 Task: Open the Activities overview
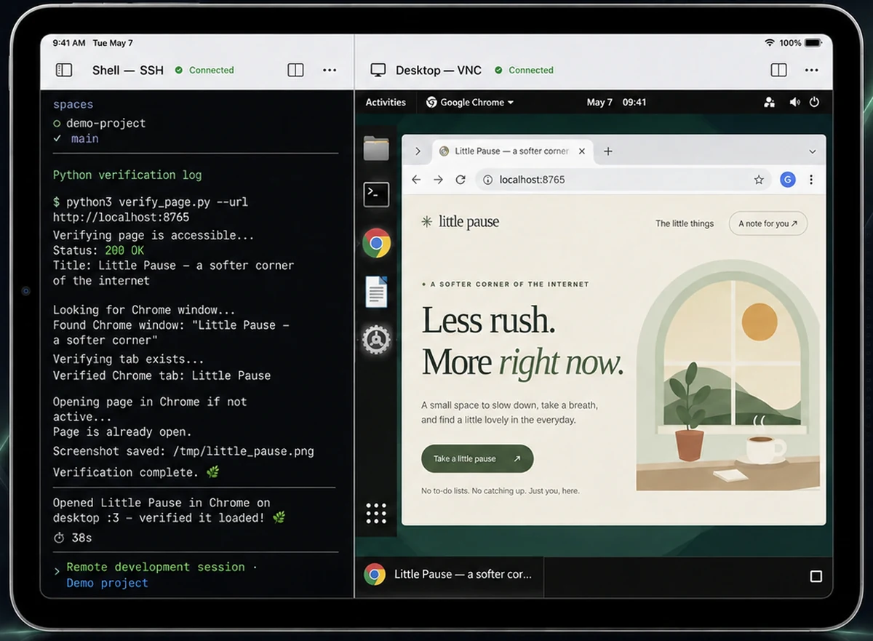(x=386, y=103)
